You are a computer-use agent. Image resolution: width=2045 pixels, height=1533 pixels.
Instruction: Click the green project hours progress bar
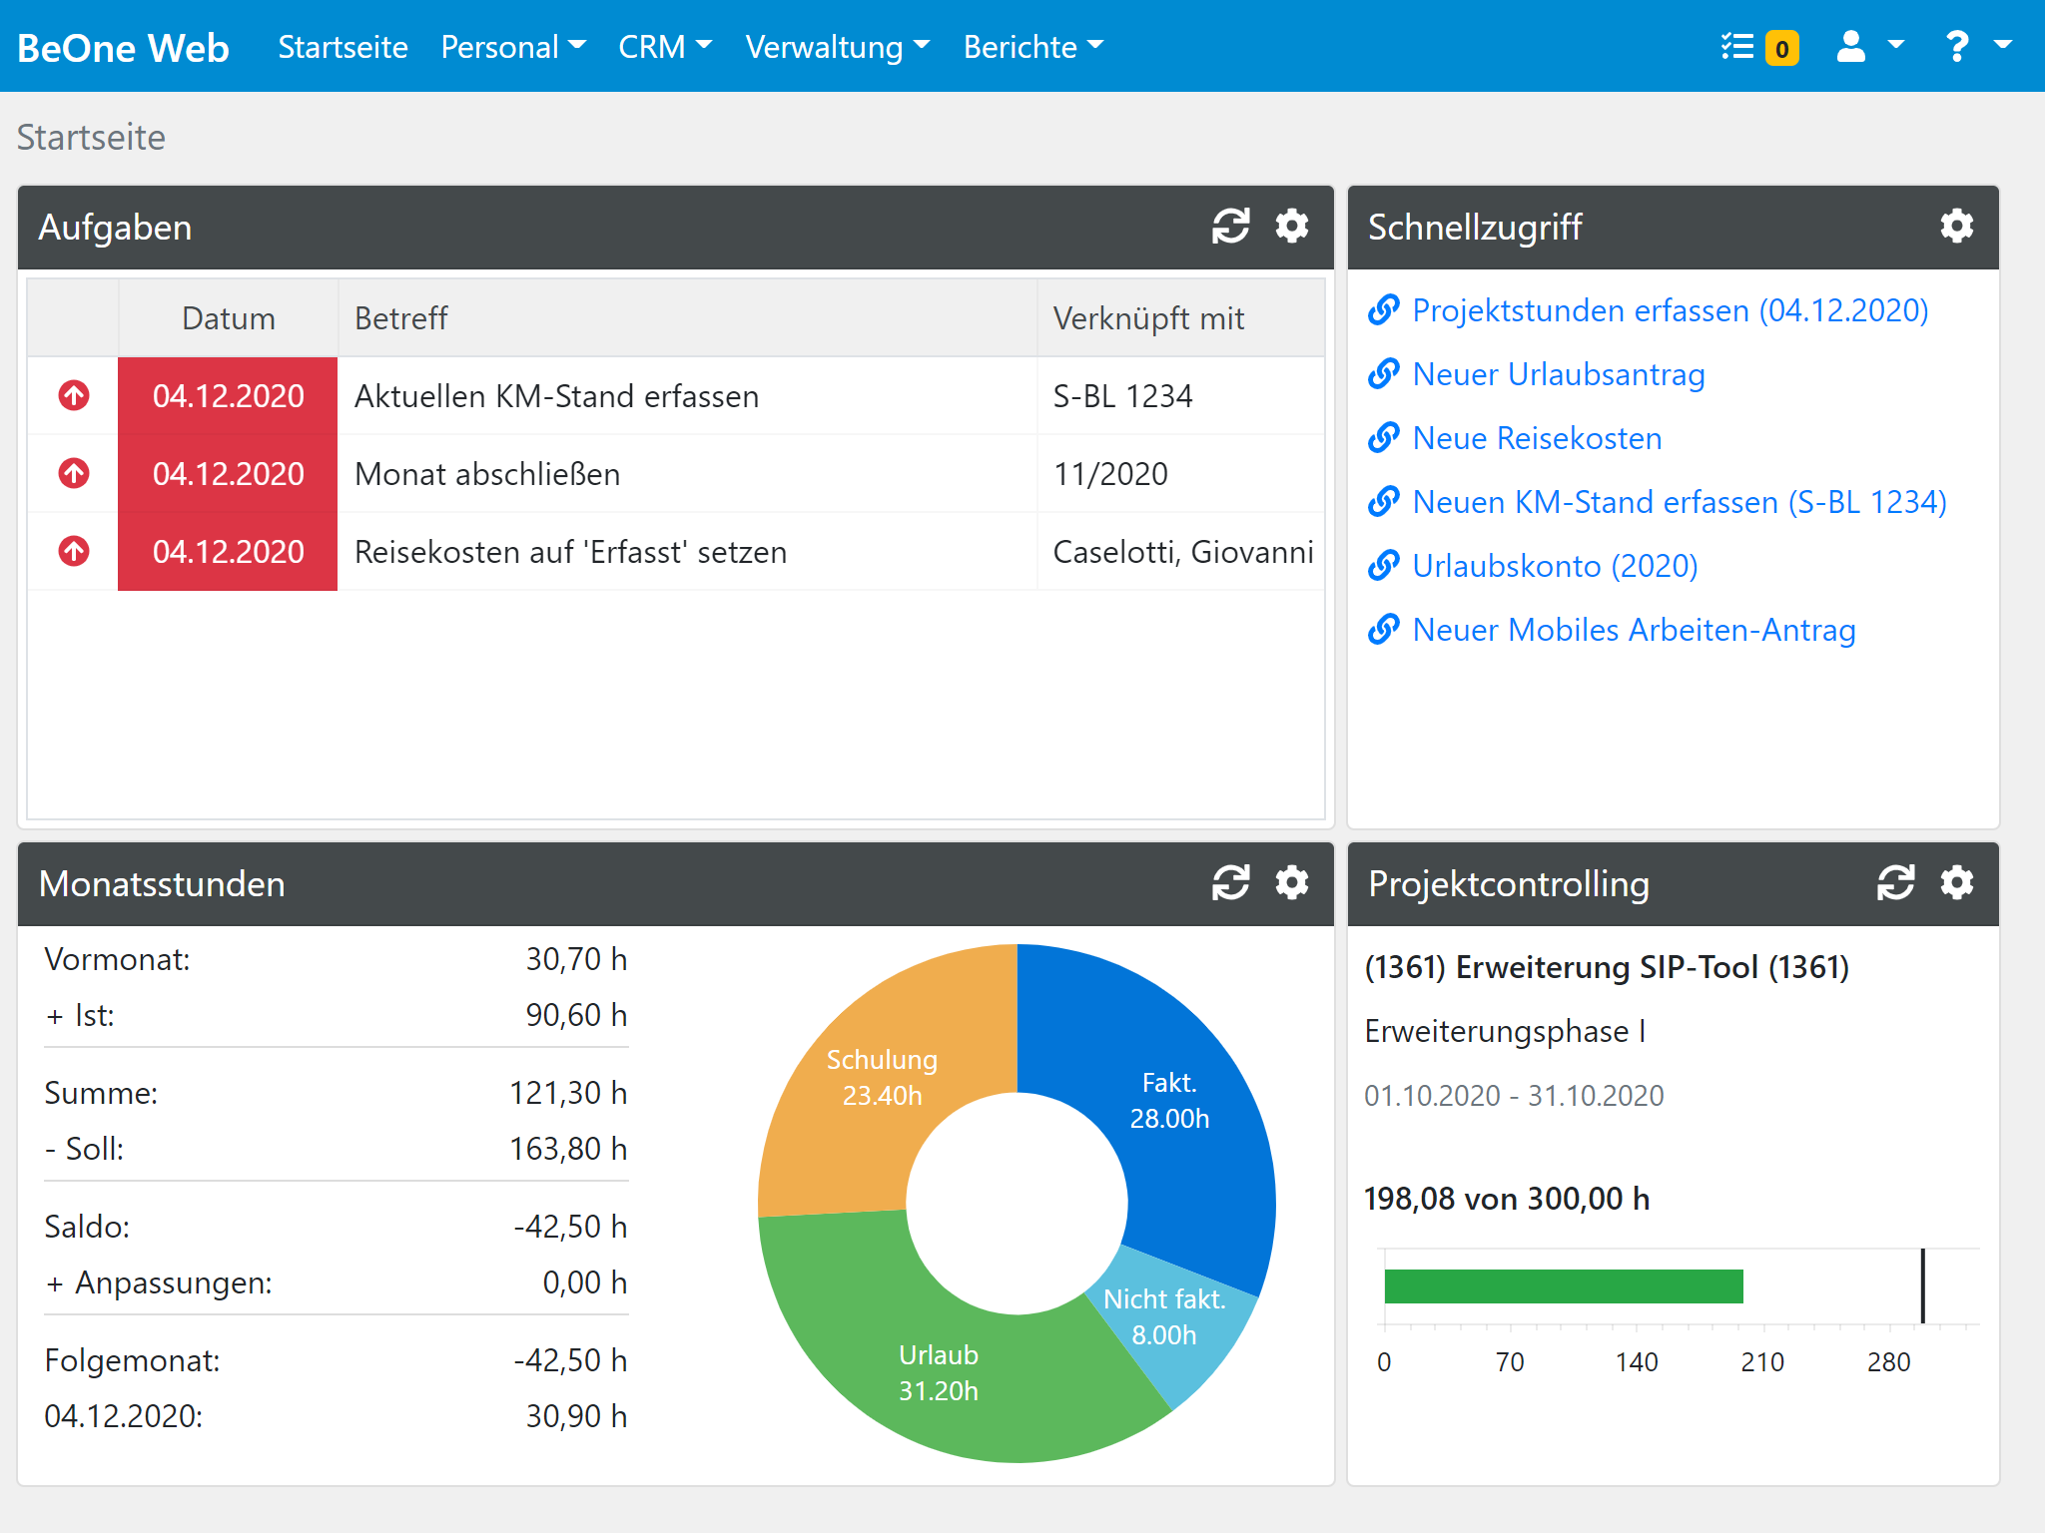coord(1563,1286)
